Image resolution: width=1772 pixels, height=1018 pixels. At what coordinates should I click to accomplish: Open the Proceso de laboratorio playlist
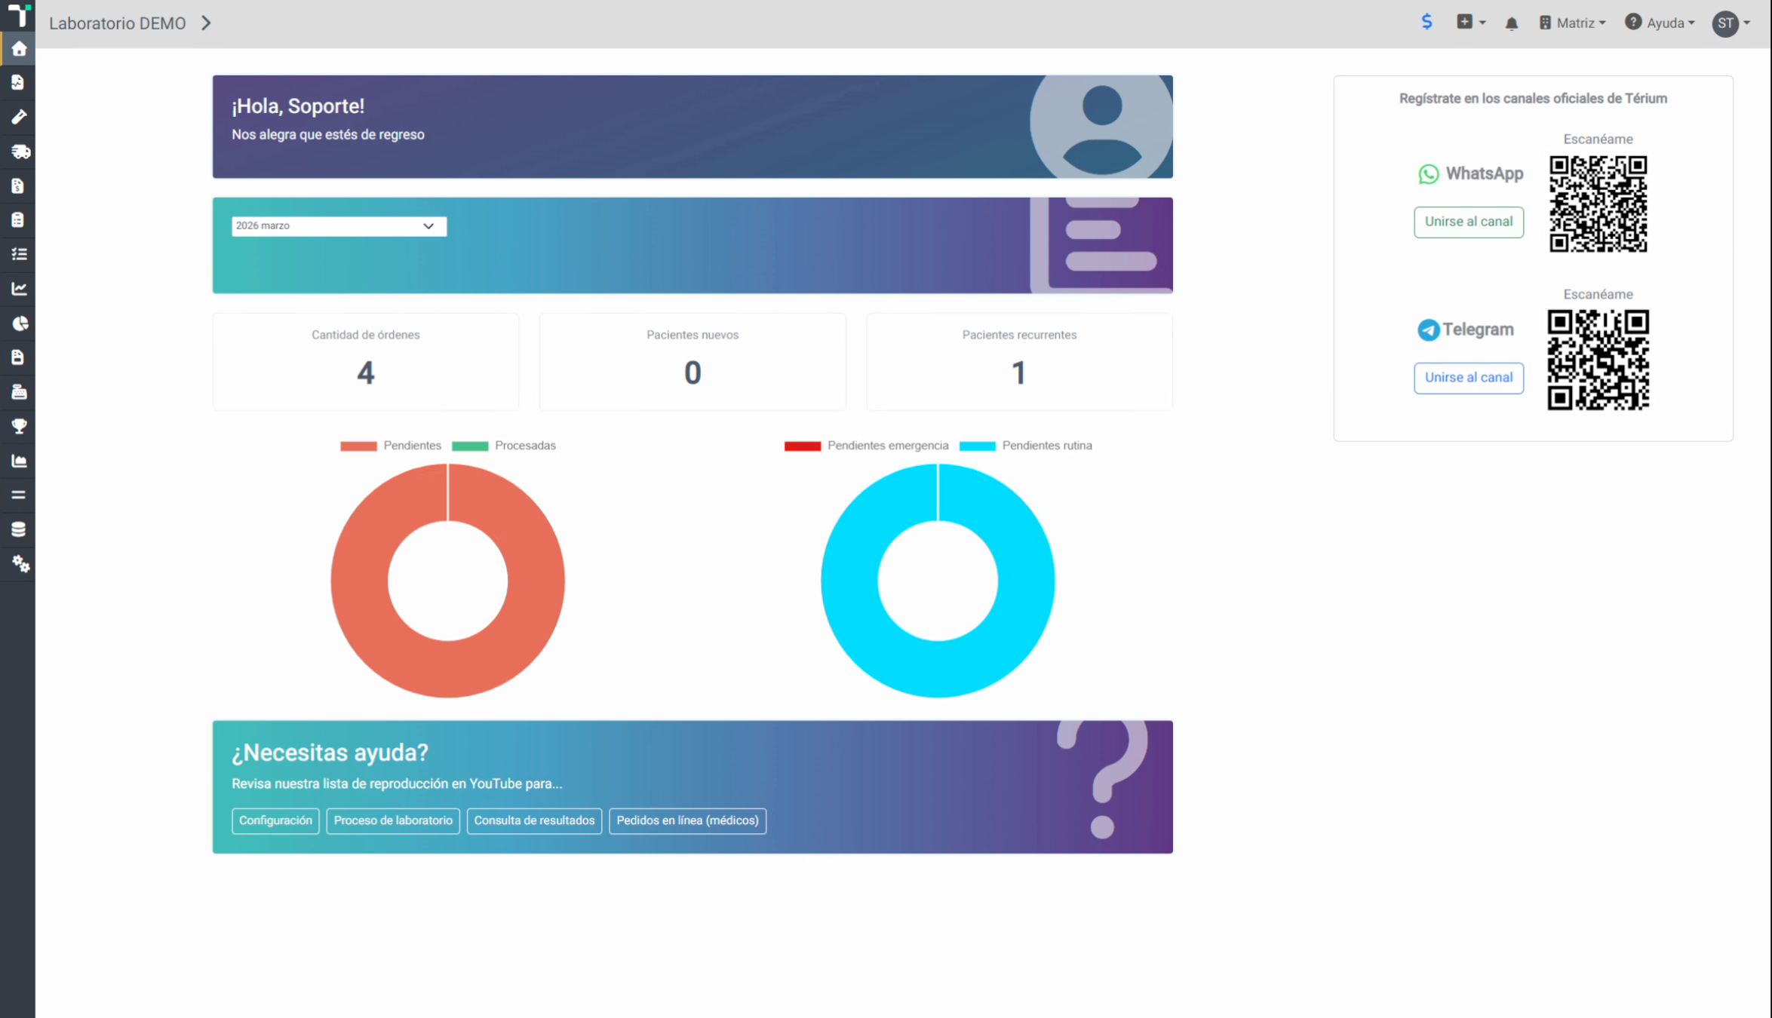pyautogui.click(x=393, y=820)
